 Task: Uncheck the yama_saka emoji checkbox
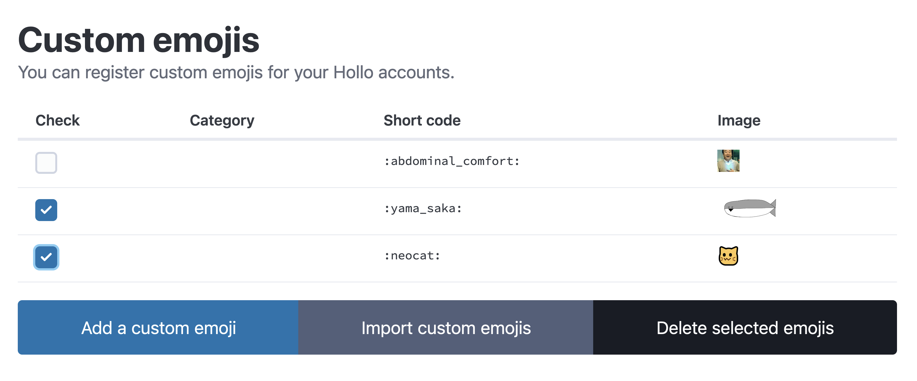coord(46,210)
